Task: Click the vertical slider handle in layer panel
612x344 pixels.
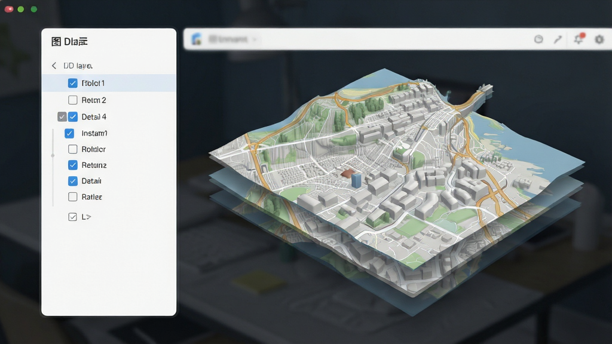Action: tap(53, 155)
